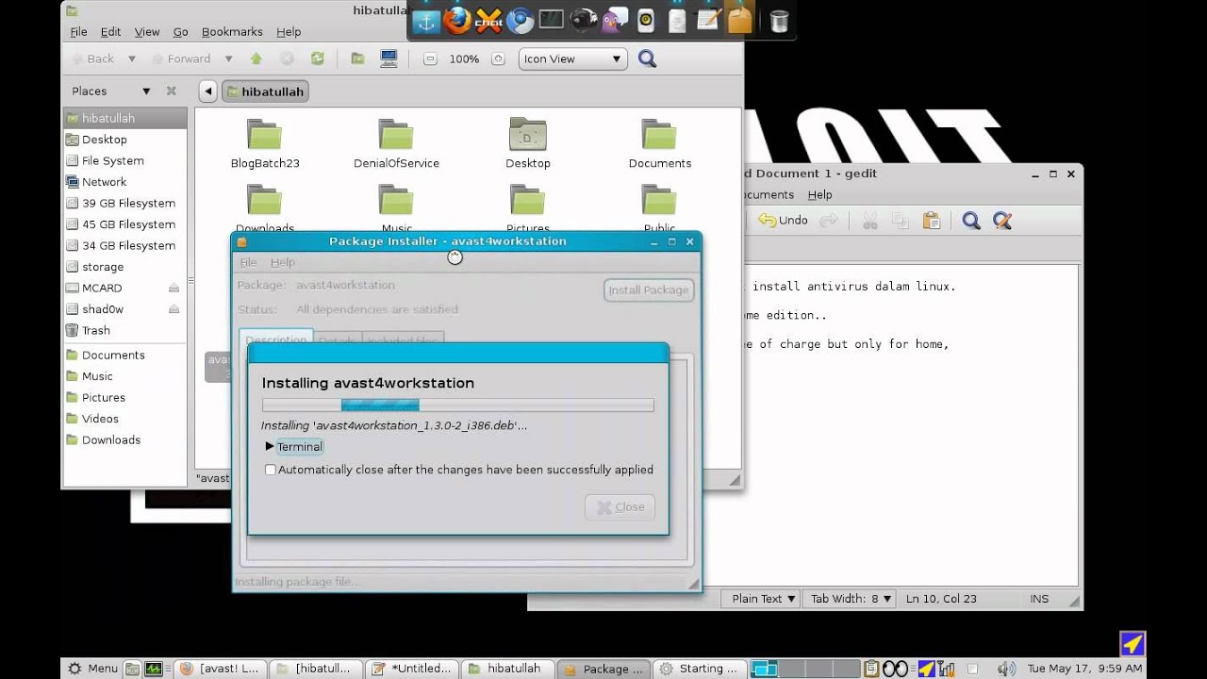Click the Computer icon in file manager toolbar
The image size is (1207, 679).
[389, 58]
